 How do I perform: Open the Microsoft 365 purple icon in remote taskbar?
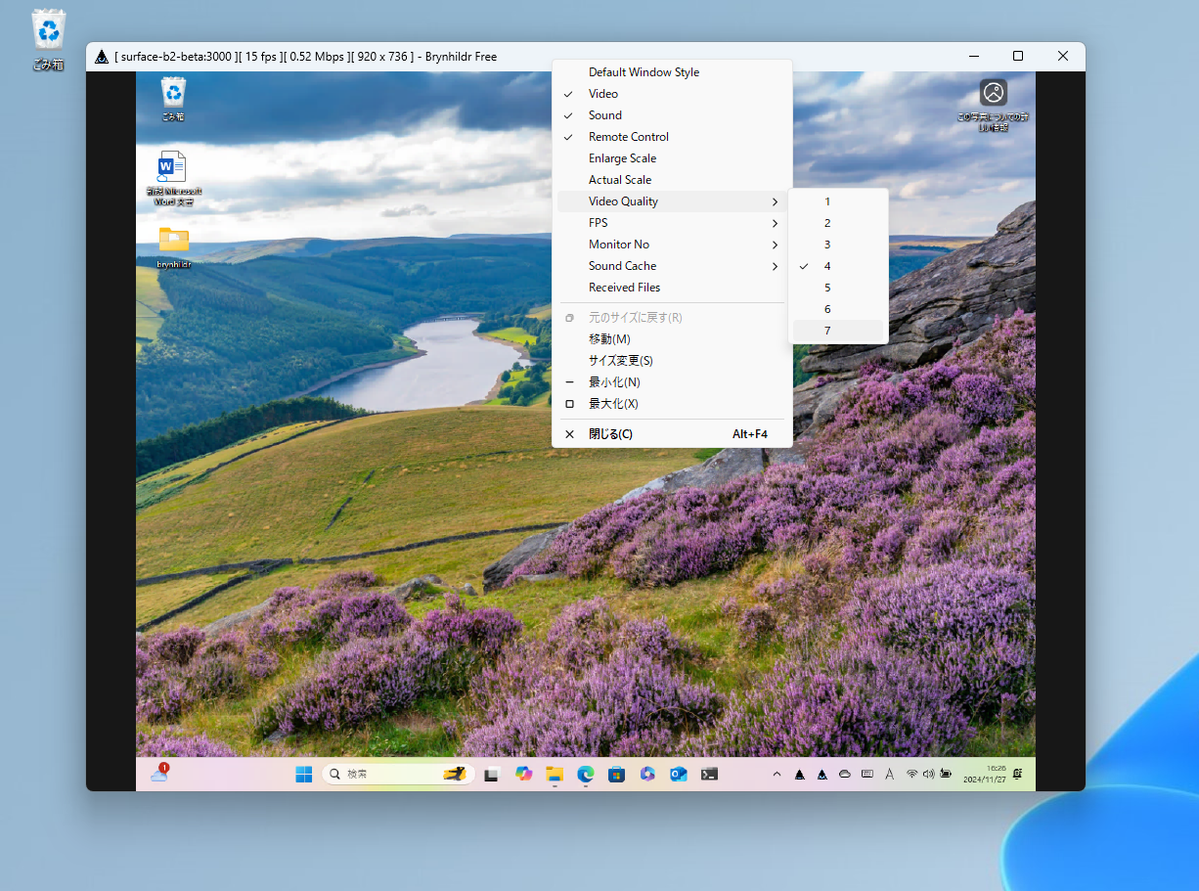pos(646,775)
